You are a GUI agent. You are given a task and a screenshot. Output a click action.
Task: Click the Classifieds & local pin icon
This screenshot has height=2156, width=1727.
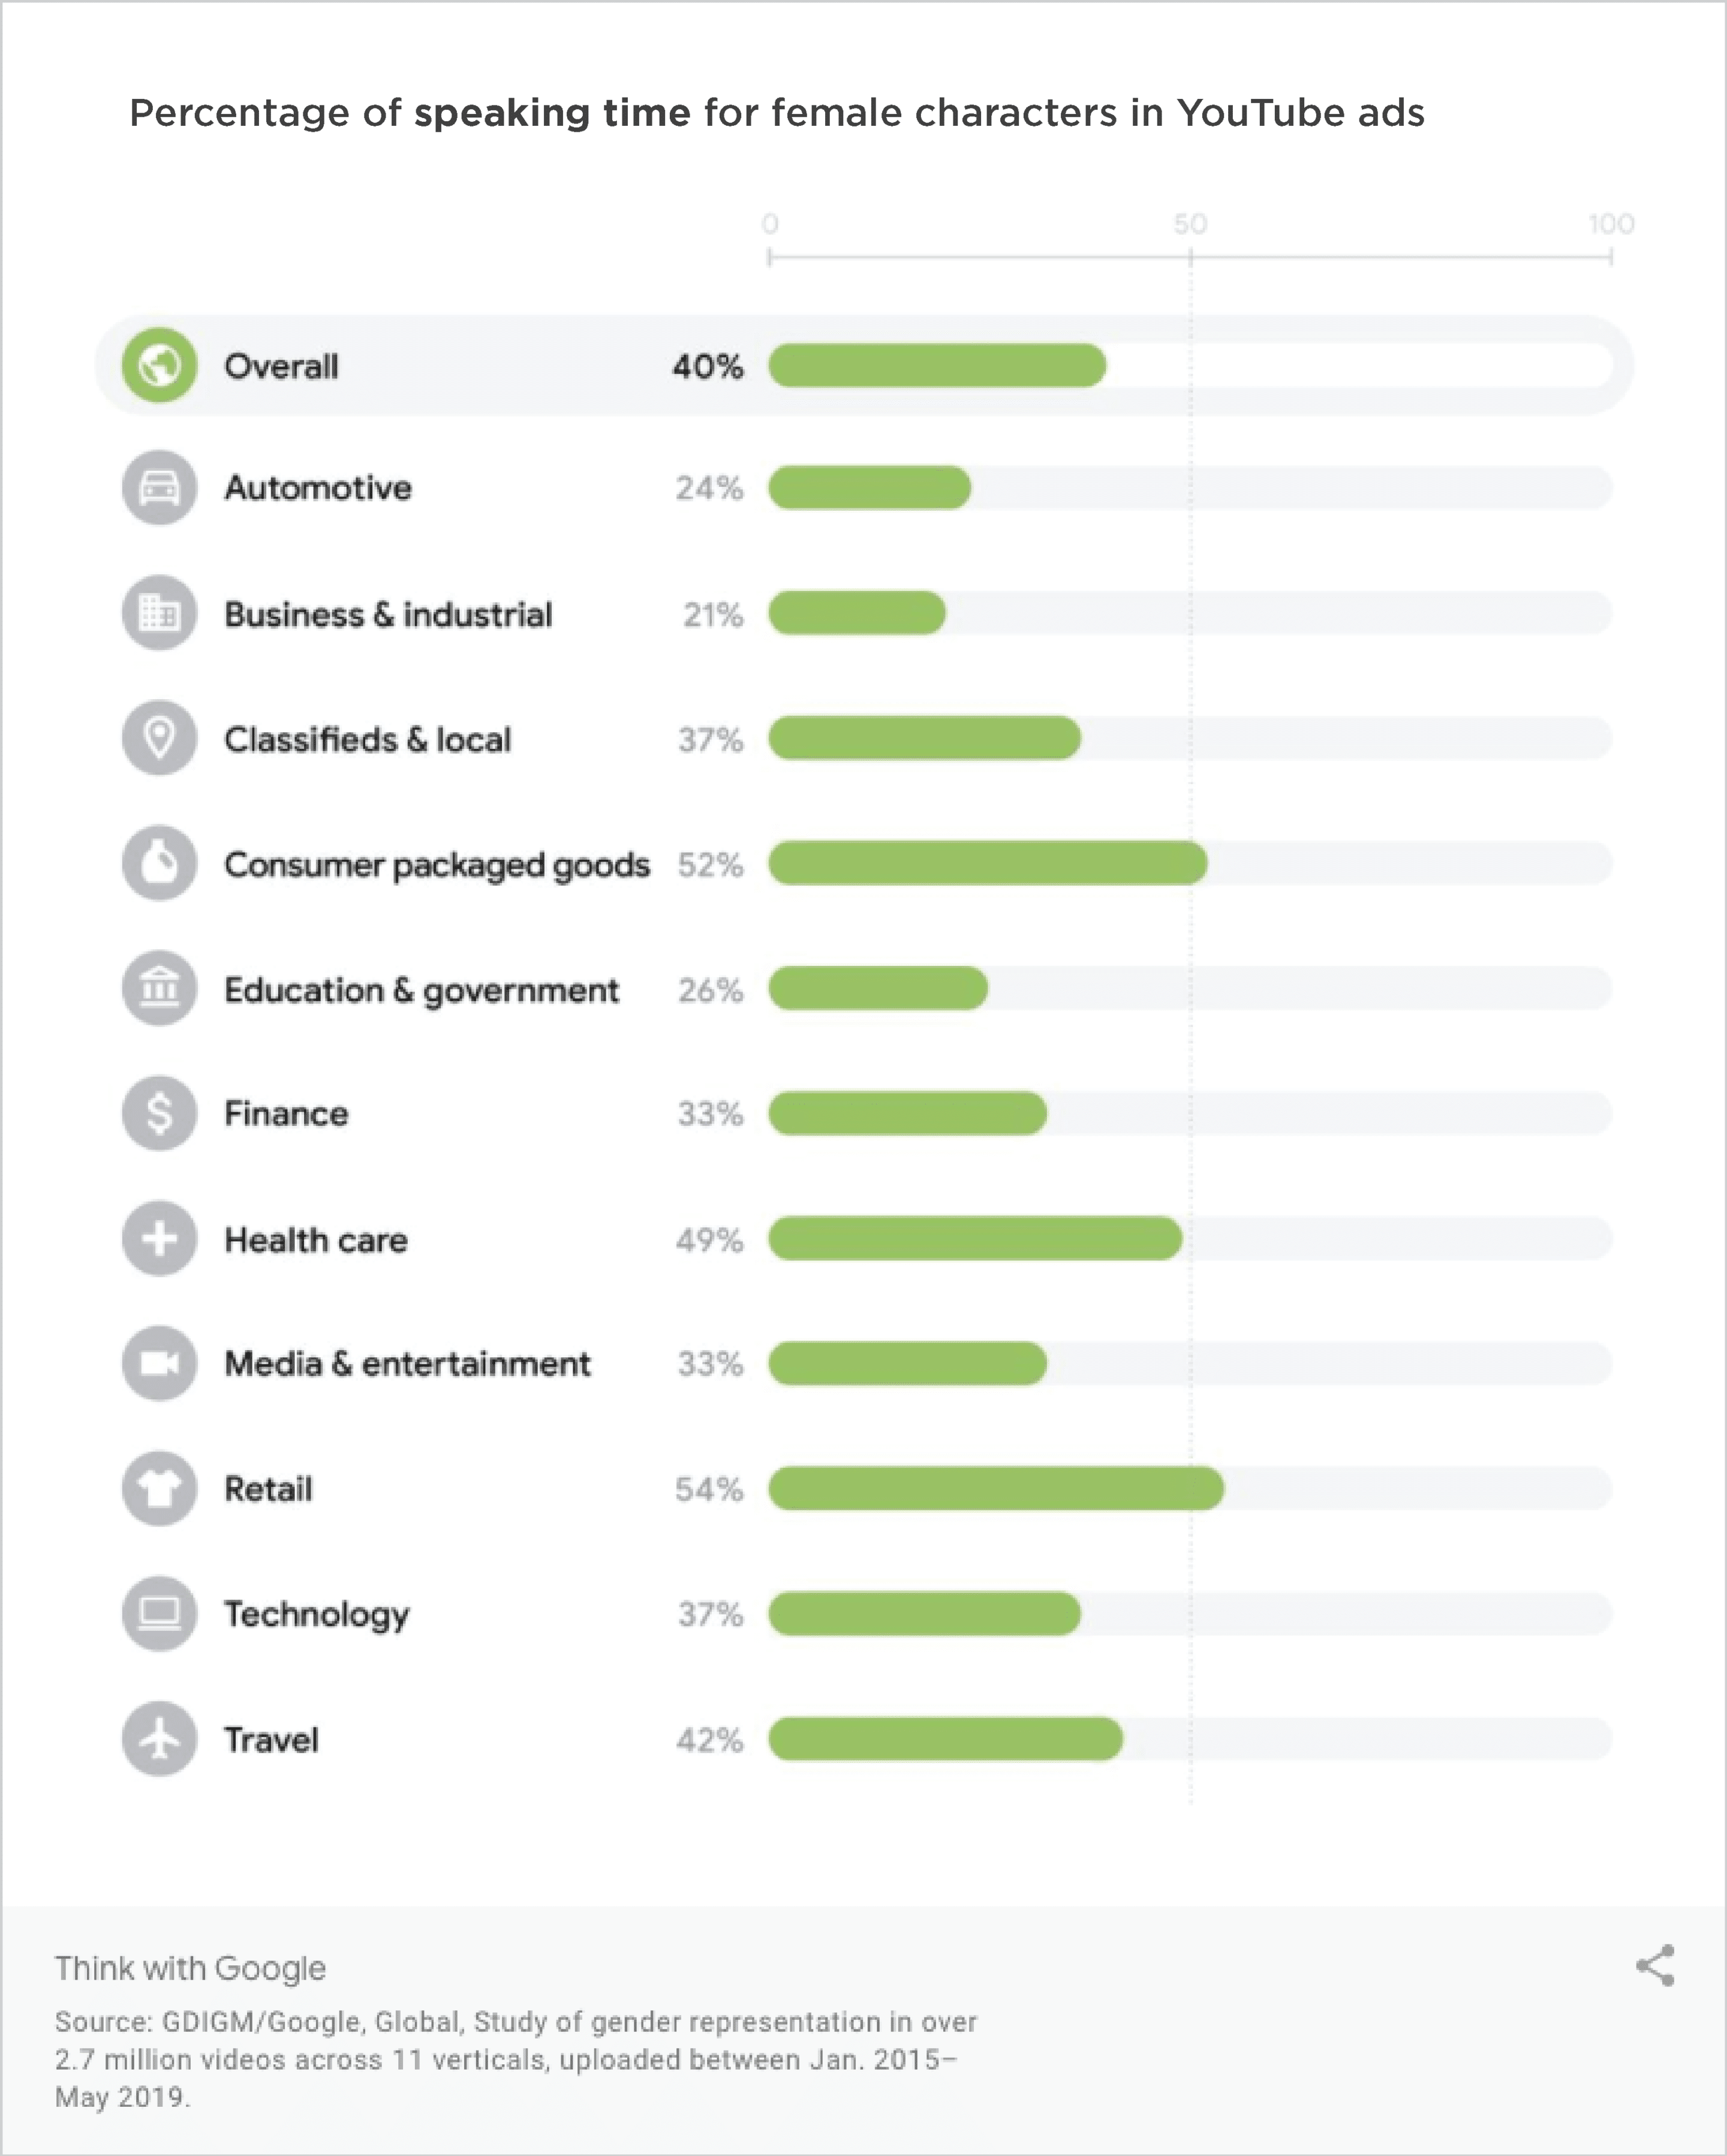pyautogui.click(x=159, y=738)
